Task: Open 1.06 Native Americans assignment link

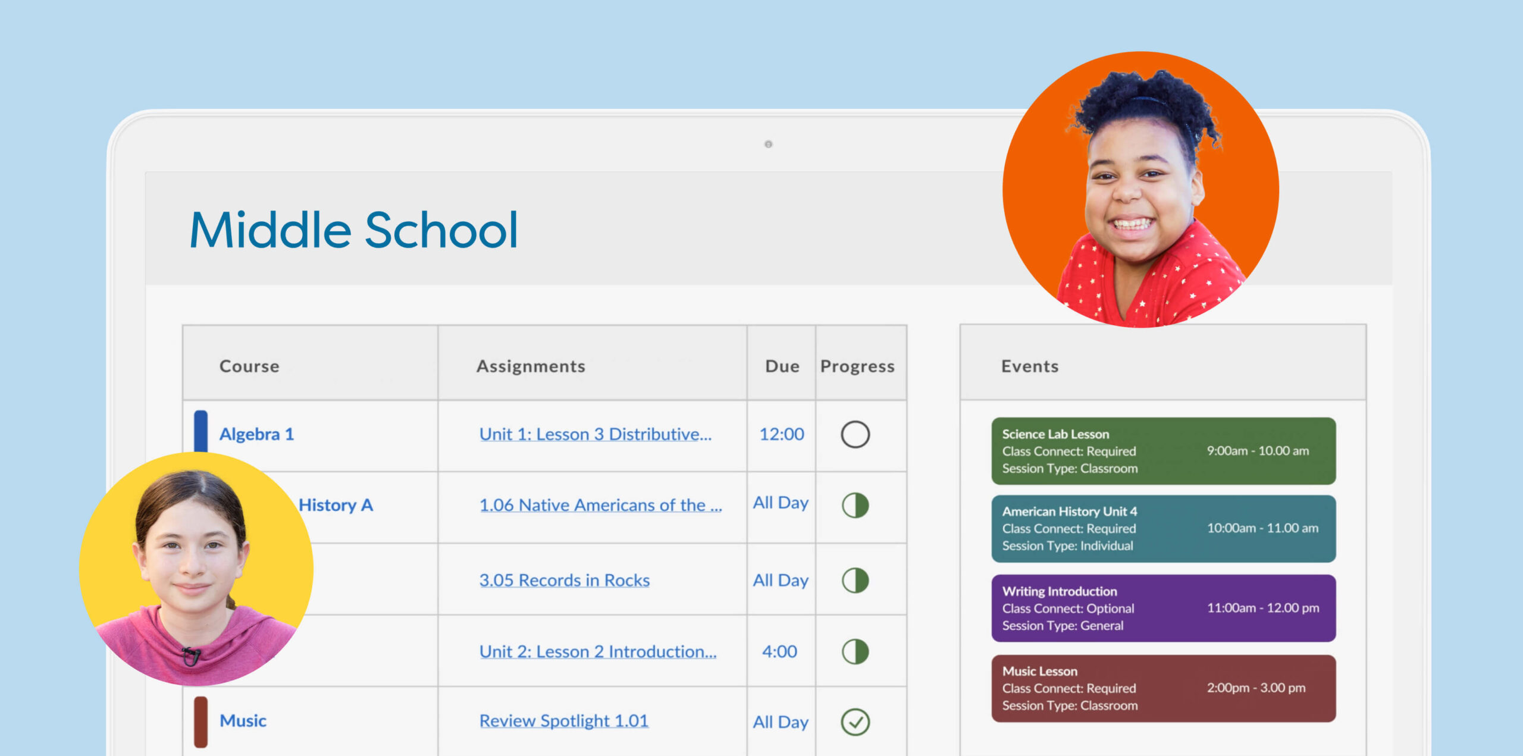Action: click(x=600, y=505)
